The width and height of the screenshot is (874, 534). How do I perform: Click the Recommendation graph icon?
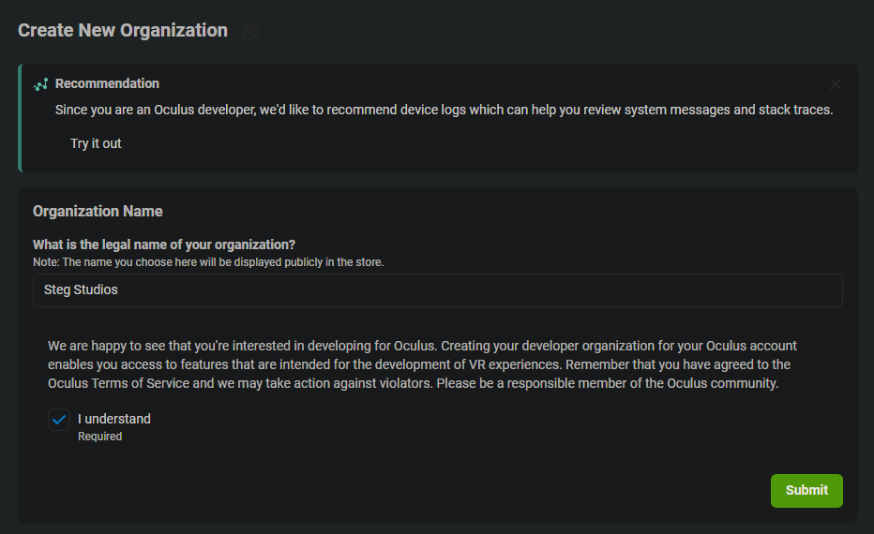pyautogui.click(x=40, y=84)
